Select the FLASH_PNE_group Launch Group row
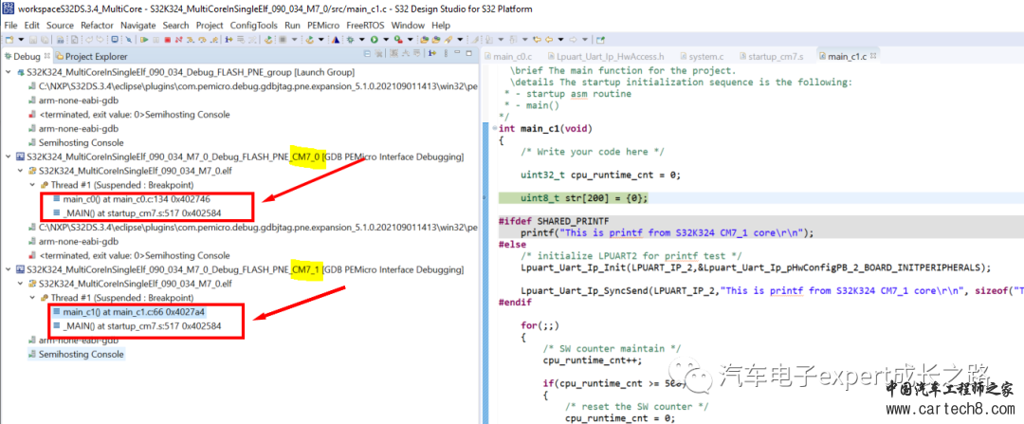The image size is (1024, 424). [186, 72]
